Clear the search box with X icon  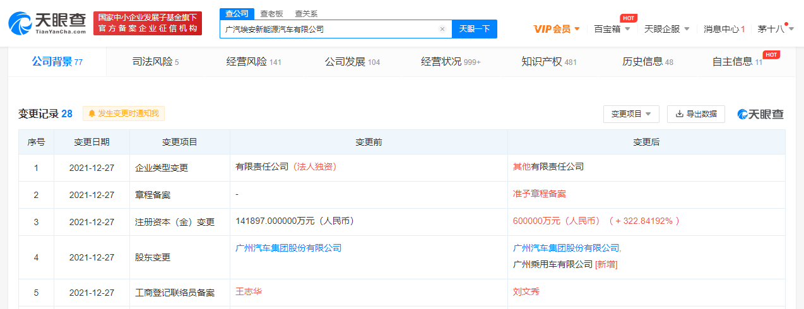(x=442, y=29)
